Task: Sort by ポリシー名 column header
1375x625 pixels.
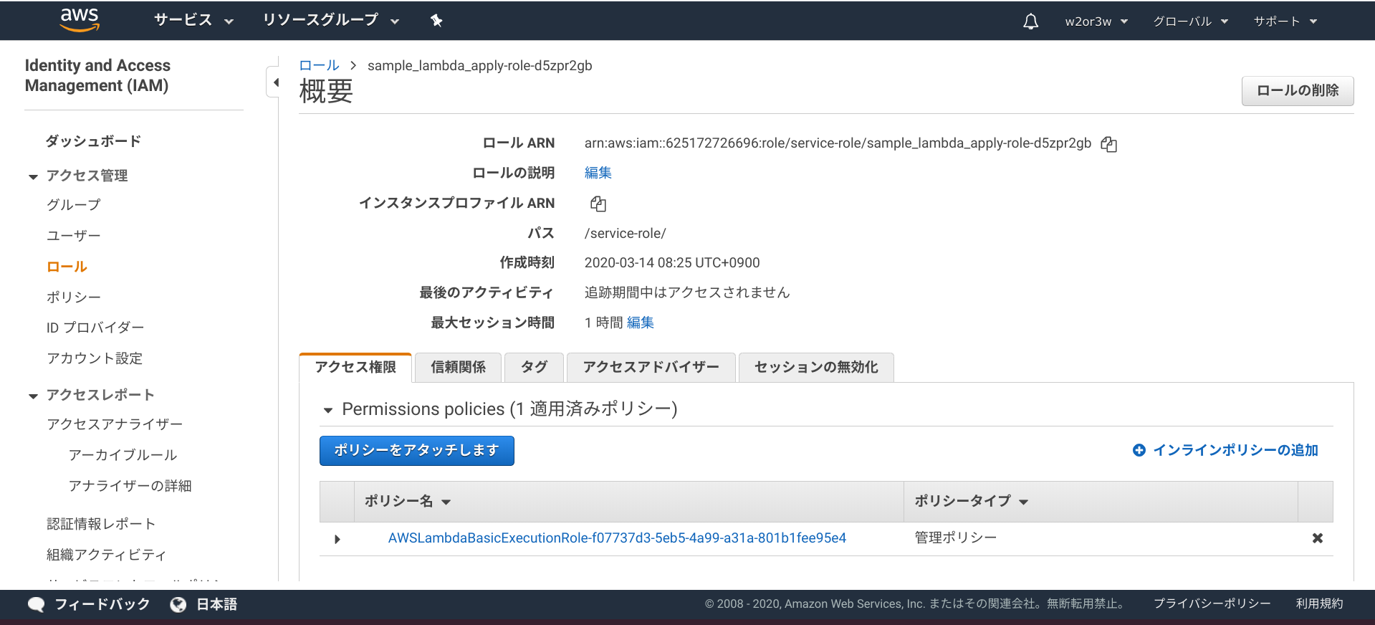Action: point(407,502)
